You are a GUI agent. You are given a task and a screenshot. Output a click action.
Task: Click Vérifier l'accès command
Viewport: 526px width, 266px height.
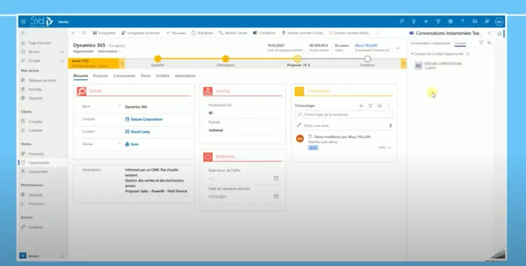(233, 33)
